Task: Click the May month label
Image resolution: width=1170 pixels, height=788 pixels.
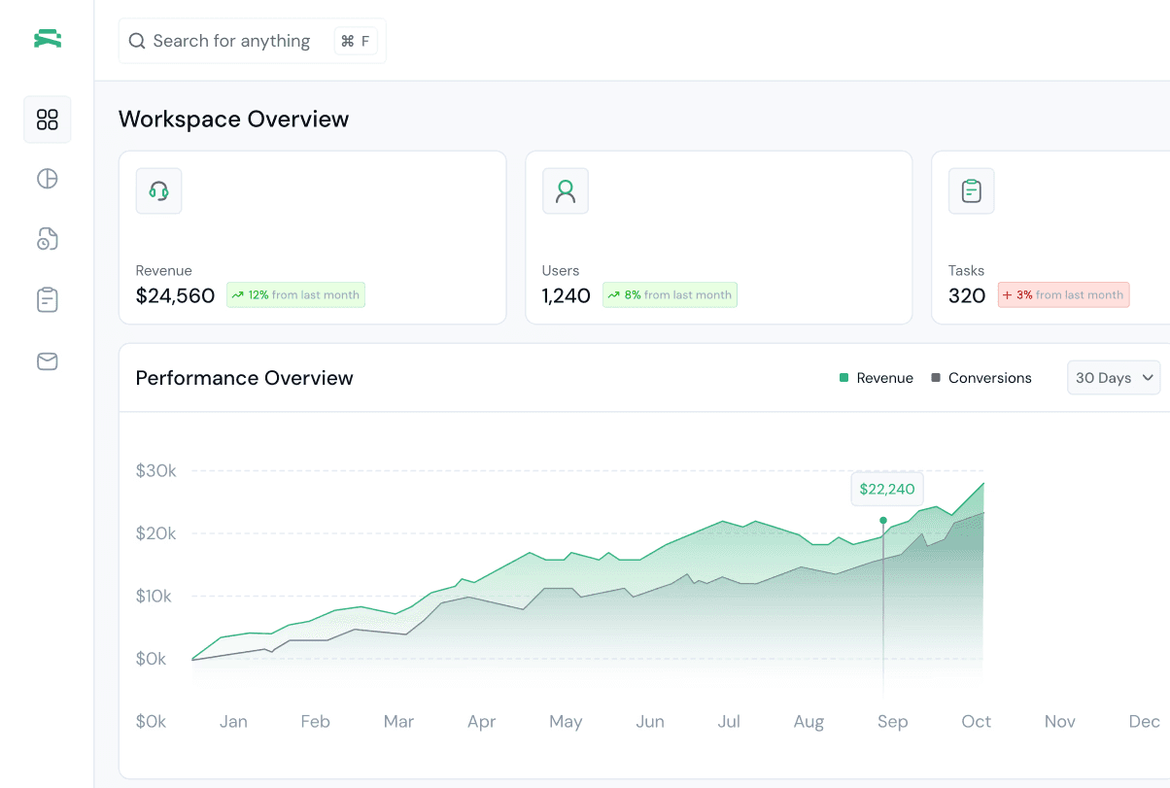Action: [566, 722]
